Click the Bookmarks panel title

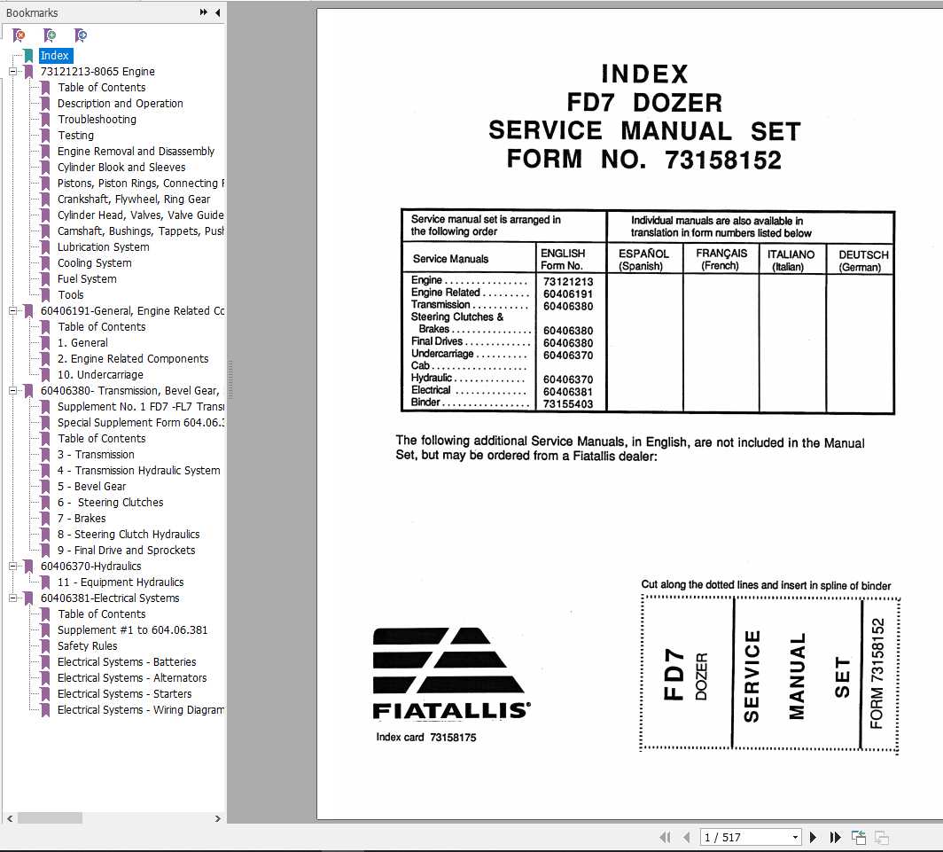coord(32,12)
